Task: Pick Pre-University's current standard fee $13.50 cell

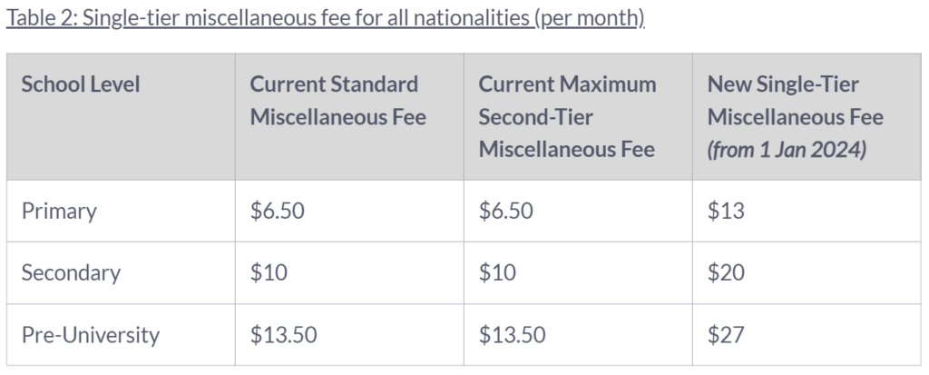Action: point(283,335)
